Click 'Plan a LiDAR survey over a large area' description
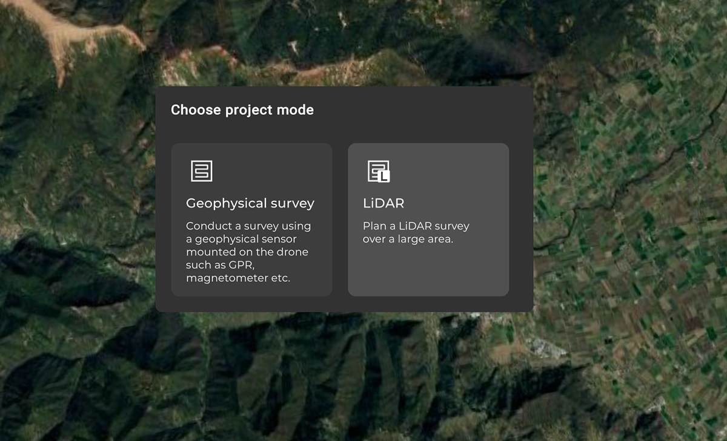 (416, 232)
